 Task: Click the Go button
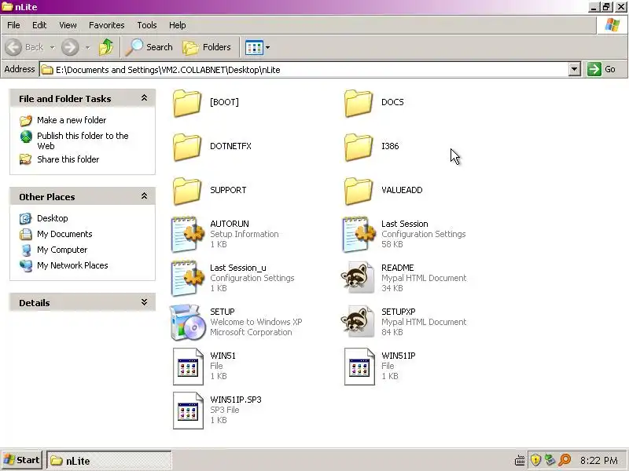(602, 69)
